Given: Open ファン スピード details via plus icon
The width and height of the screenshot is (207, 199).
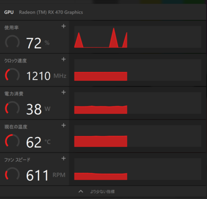Looking at the screenshot, I should (x=63, y=158).
